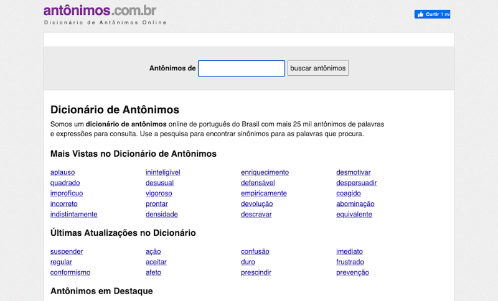
Task: Open the aceitar link
Action: pos(156,262)
